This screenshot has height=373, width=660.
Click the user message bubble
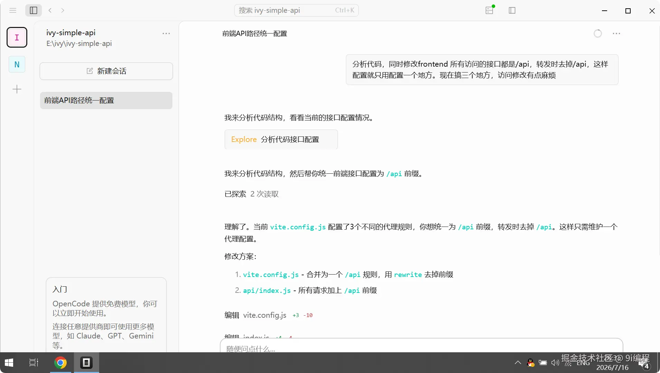point(482,69)
